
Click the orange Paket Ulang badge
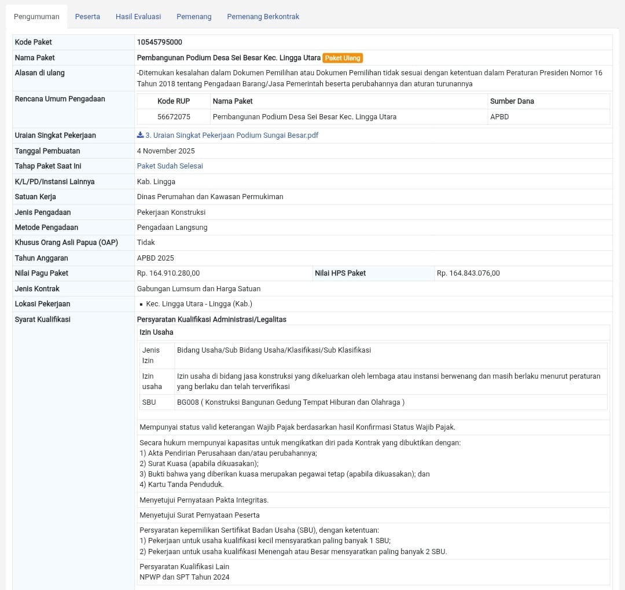343,58
